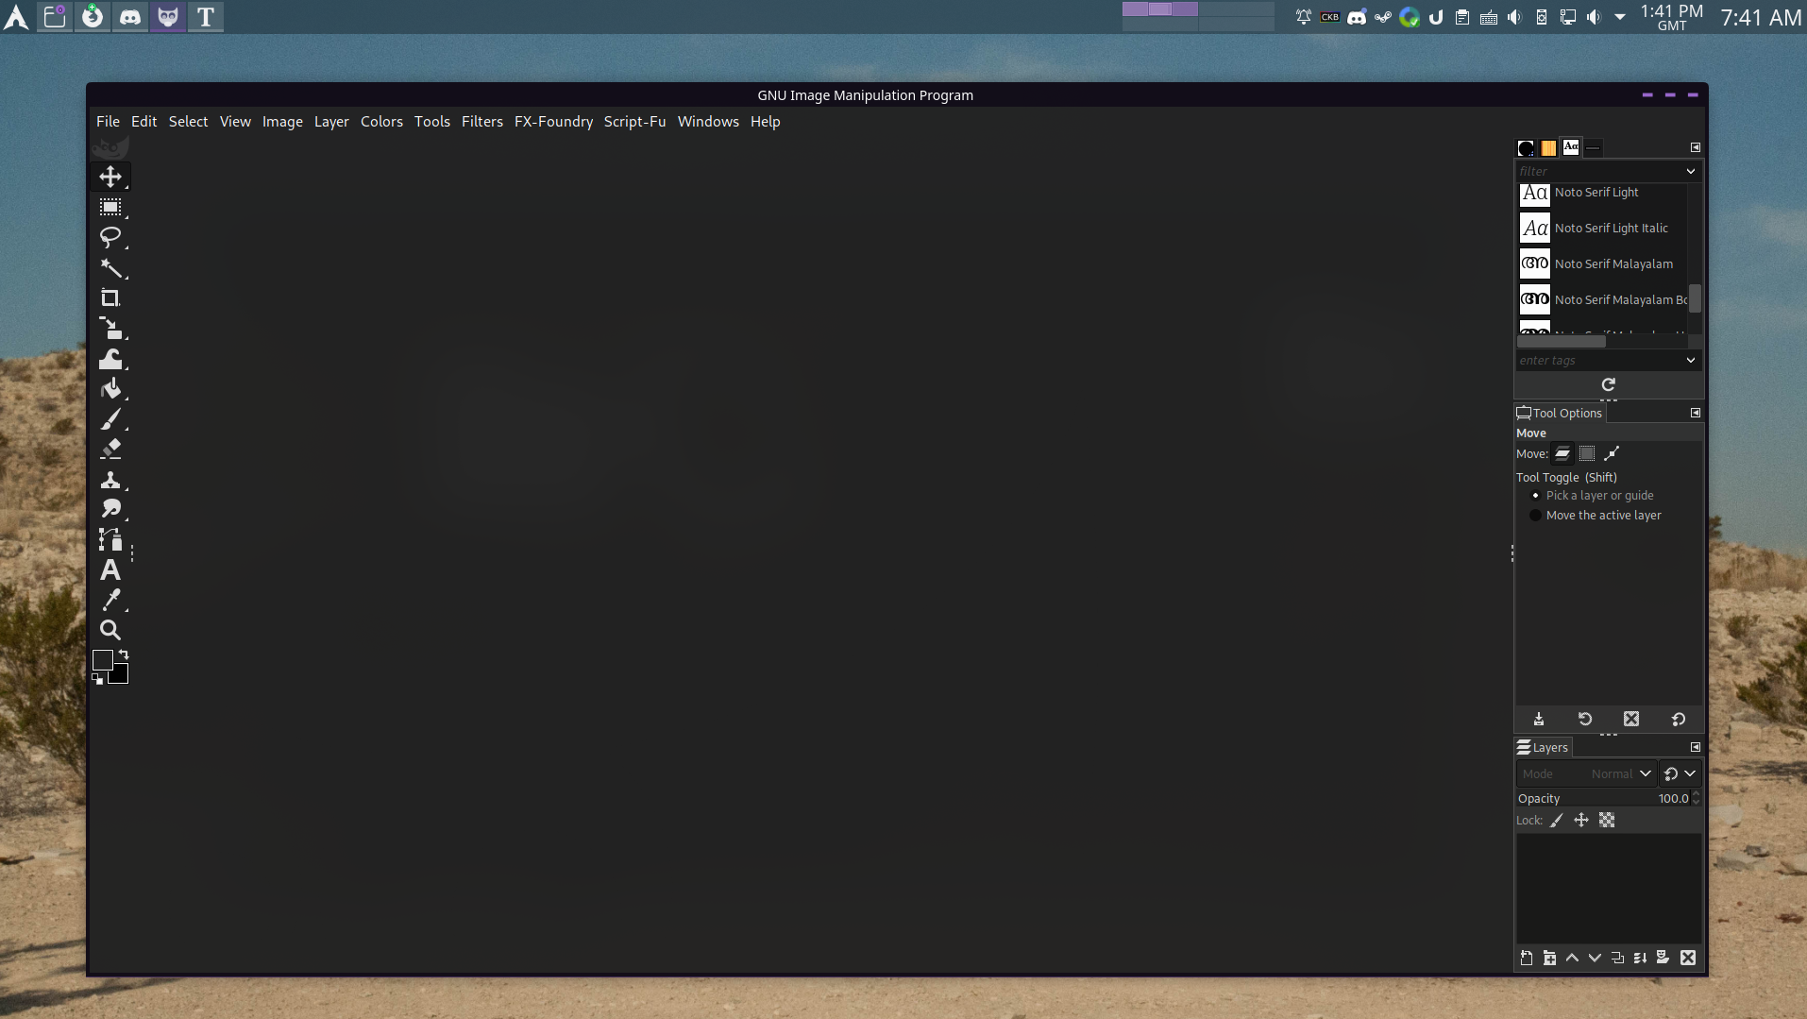1807x1019 pixels.
Task: Switch to the Patterns tab
Action: pos(1548,147)
